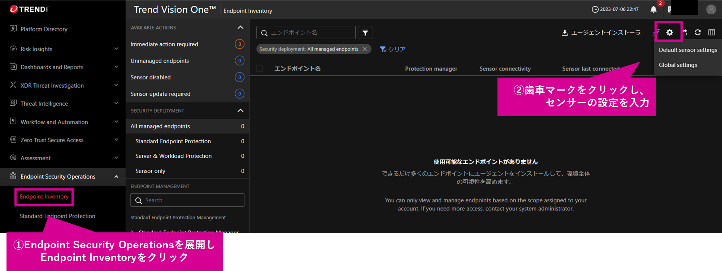Open the notifications bell
This screenshot has height=271, width=722.
(x=653, y=9)
